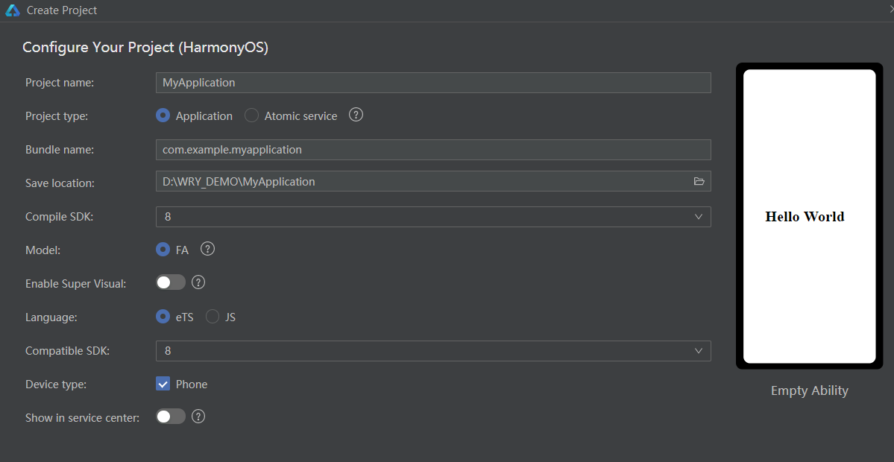Open the Compile SDK dropdown
This screenshot has width=894, height=462.
click(433, 217)
